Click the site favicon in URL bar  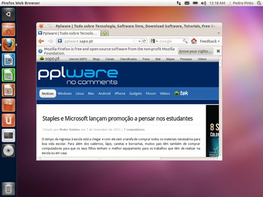60,41
